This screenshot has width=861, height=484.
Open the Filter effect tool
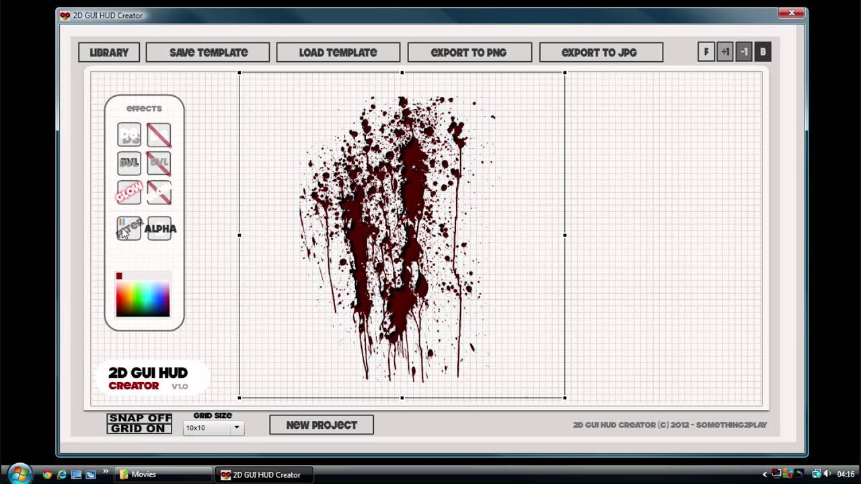tap(128, 229)
